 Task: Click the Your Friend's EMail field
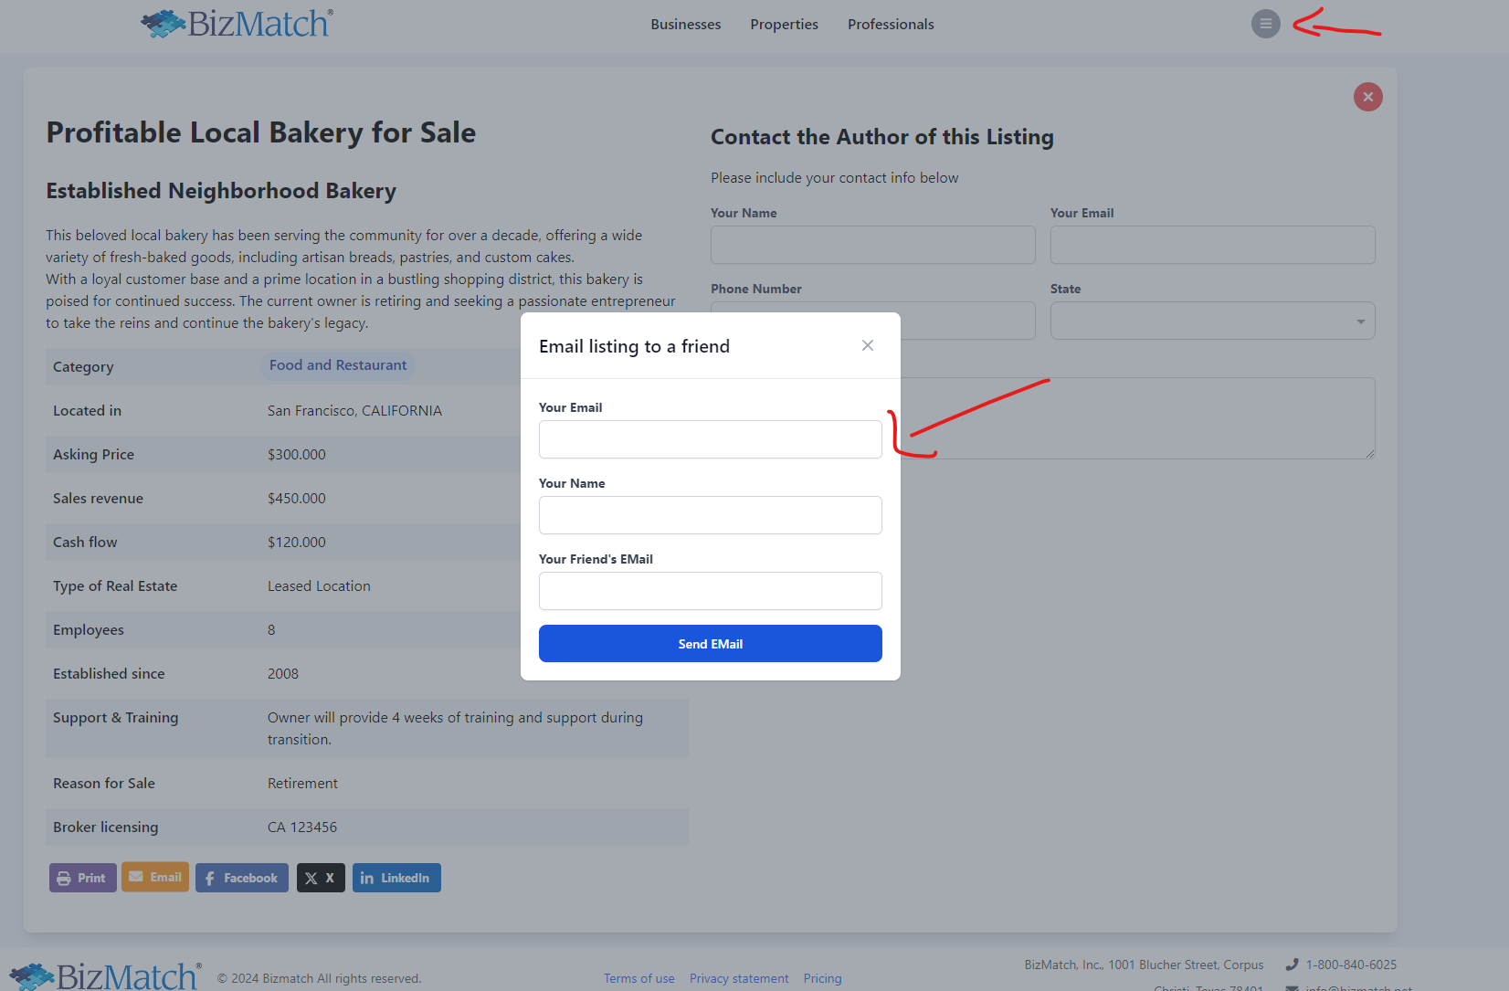(710, 591)
